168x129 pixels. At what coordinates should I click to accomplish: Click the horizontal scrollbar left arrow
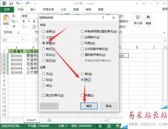[107, 120]
